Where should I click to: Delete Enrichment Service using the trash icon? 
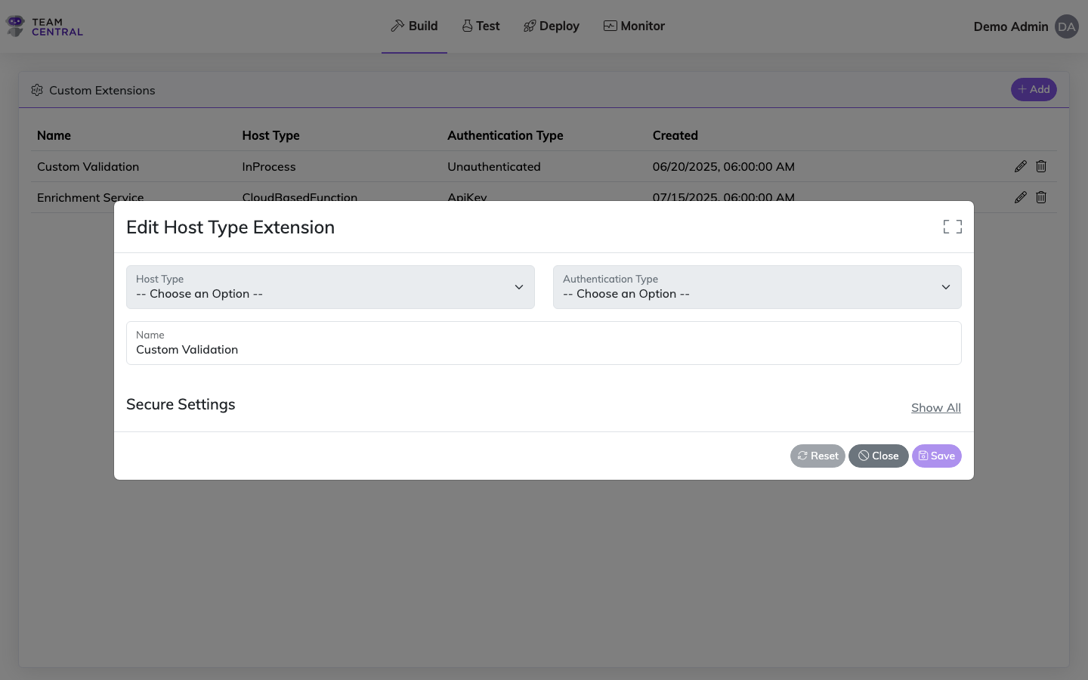click(1041, 197)
